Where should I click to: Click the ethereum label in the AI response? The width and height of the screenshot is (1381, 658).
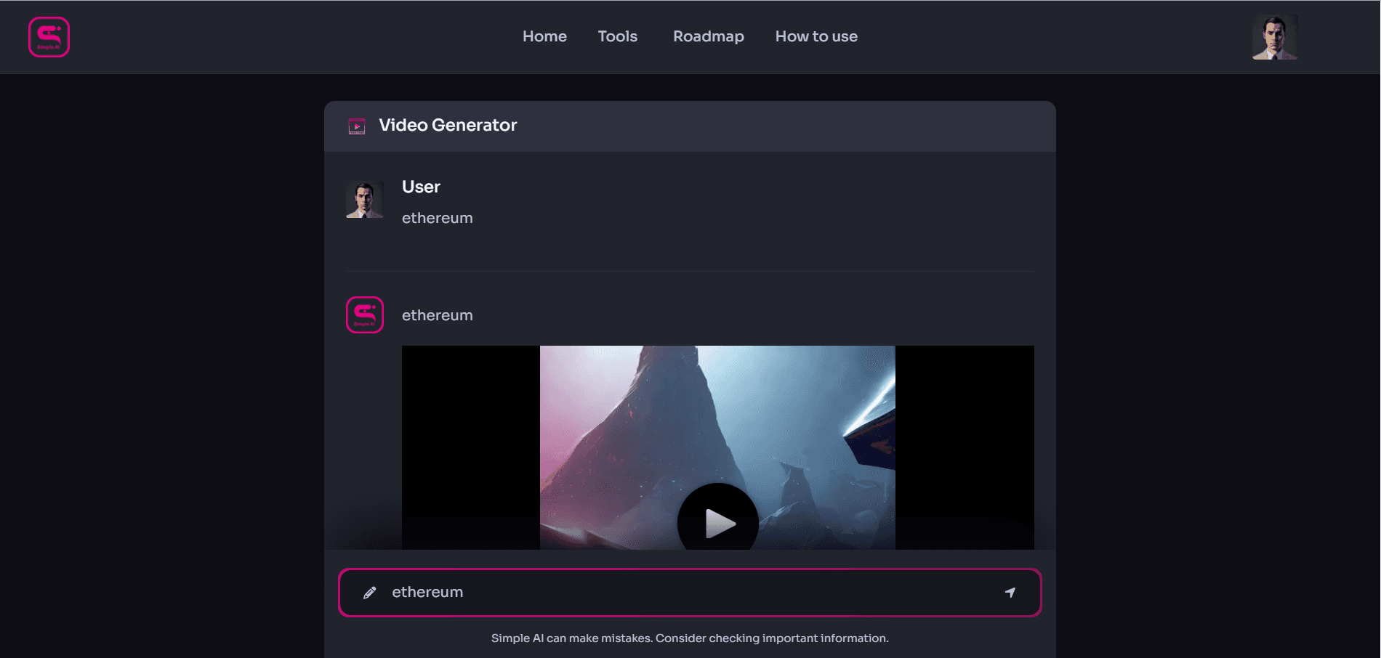click(x=437, y=315)
